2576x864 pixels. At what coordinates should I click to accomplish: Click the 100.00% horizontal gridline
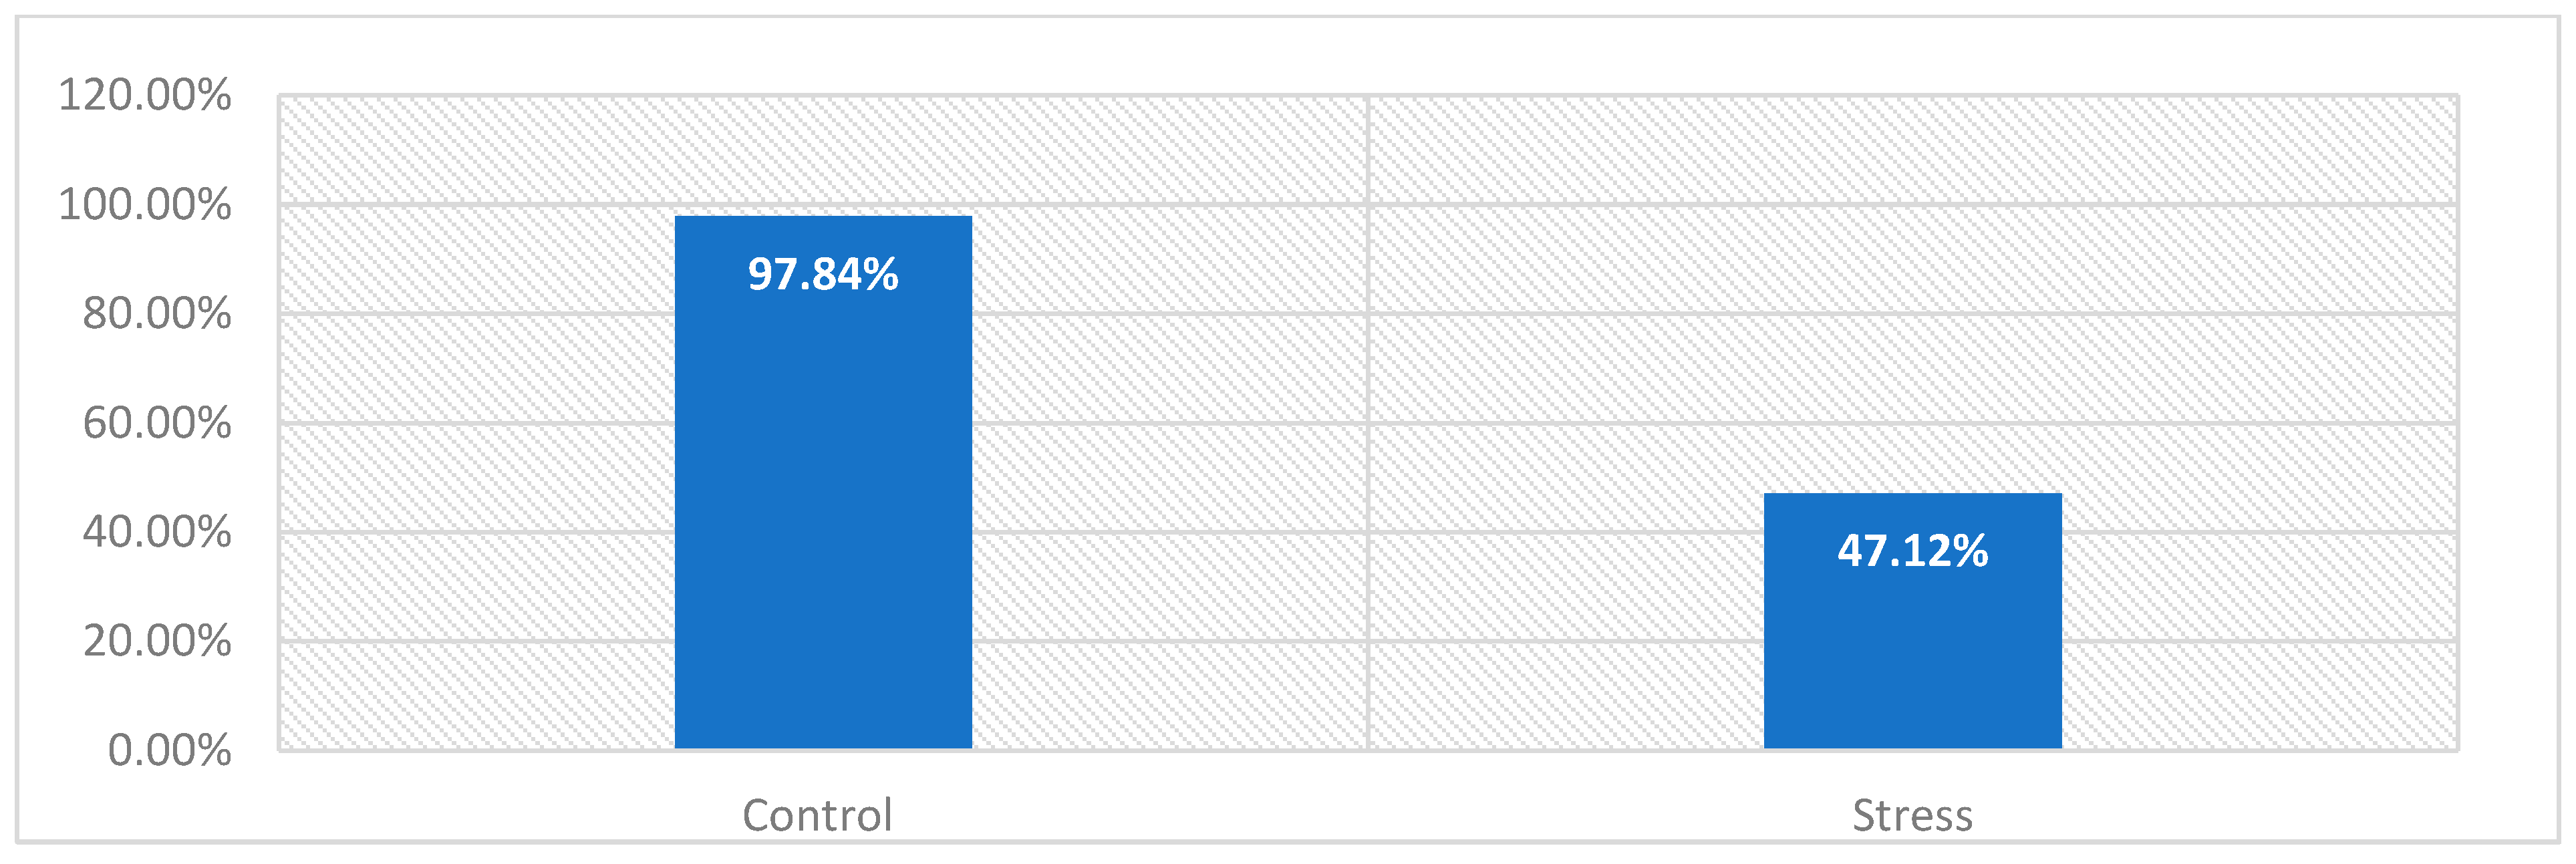pyautogui.click(x=1368, y=205)
